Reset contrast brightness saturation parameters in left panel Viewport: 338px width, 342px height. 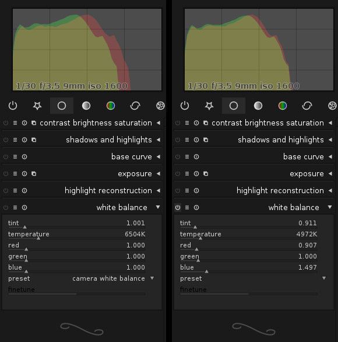[x=24, y=123]
